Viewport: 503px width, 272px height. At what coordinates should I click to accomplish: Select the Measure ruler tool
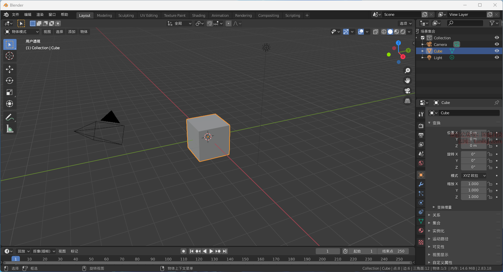tap(10, 129)
